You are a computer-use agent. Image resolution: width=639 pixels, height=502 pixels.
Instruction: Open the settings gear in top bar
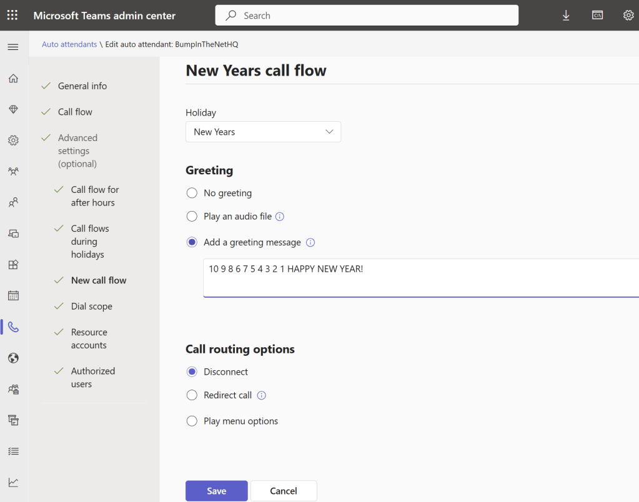pyautogui.click(x=628, y=16)
